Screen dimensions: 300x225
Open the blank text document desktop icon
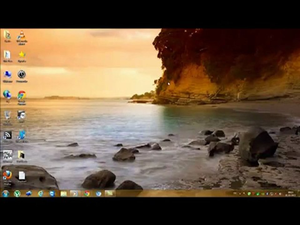pyautogui.click(x=22, y=176)
